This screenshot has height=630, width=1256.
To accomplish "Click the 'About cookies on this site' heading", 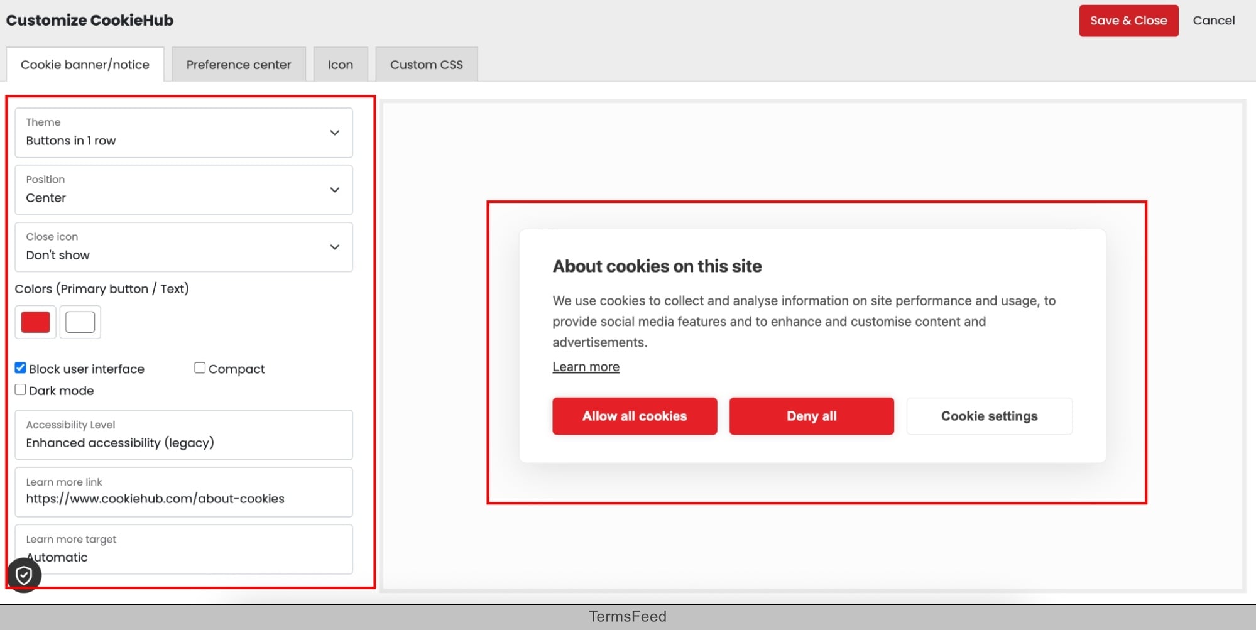I will [x=657, y=266].
